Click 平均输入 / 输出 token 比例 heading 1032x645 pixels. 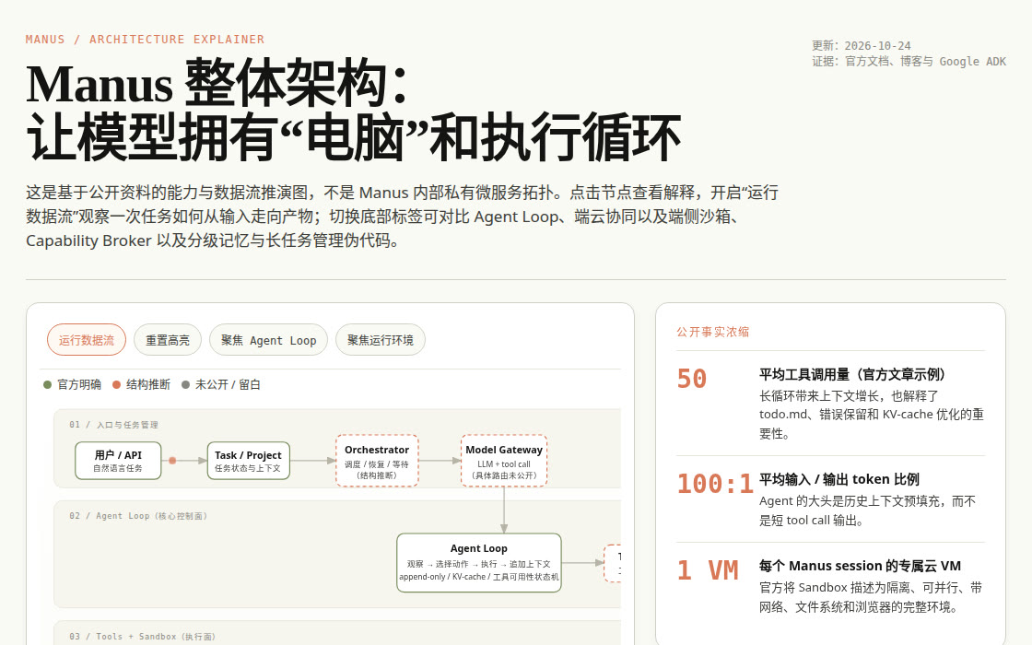point(839,479)
